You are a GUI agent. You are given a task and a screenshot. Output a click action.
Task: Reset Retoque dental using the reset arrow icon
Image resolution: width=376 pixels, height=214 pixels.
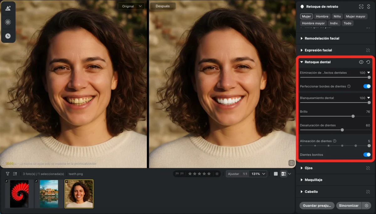(x=368, y=62)
